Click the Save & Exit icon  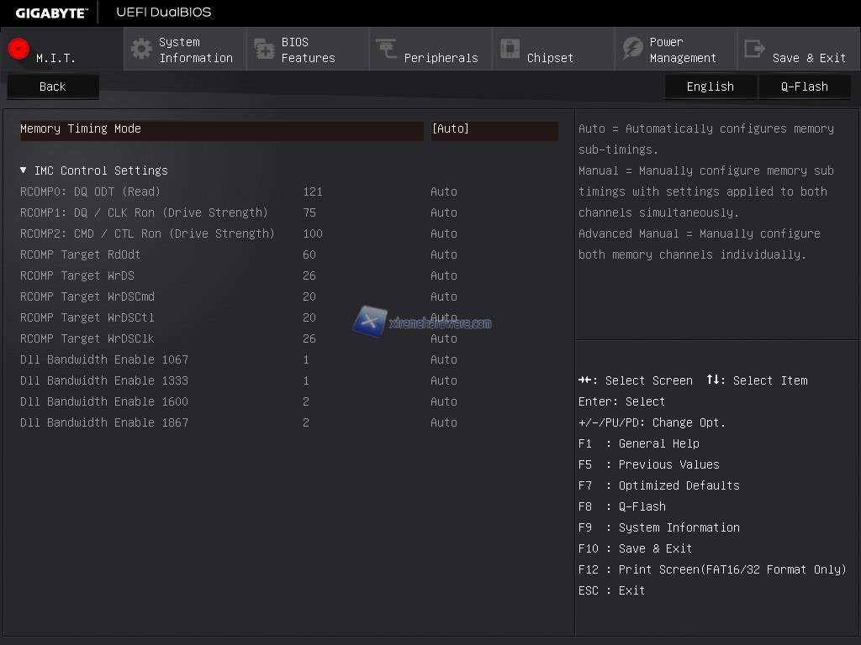755,49
